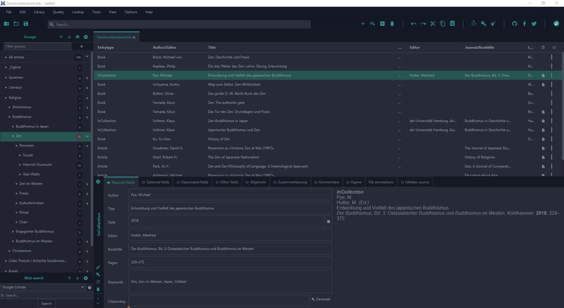The image size is (564, 308).
Task: Collapse the Personen group chevron
Action: coord(87,146)
